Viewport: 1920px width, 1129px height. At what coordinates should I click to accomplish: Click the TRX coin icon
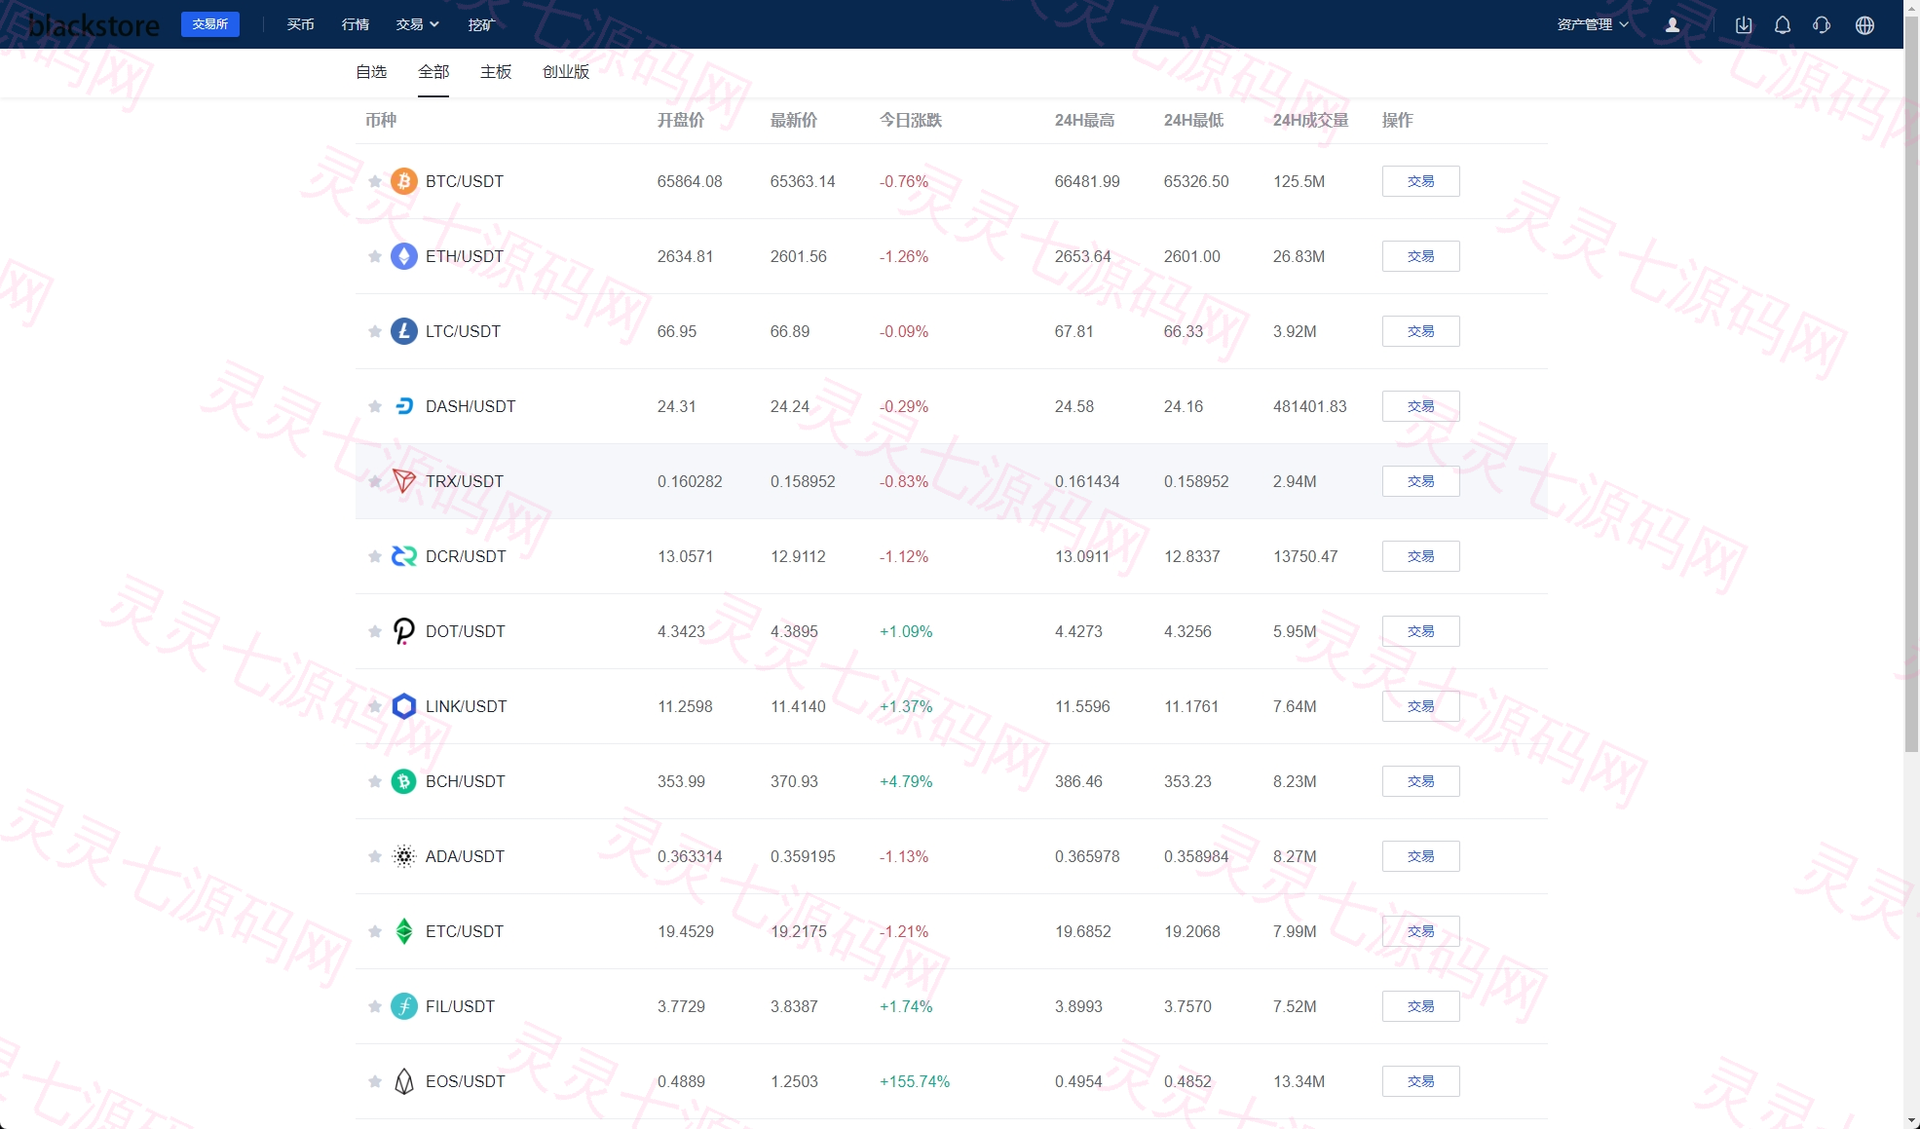click(x=404, y=481)
